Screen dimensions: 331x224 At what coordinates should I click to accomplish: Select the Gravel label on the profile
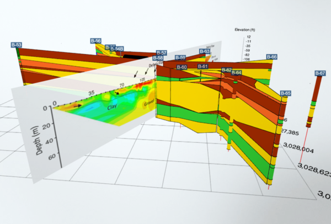149,104
